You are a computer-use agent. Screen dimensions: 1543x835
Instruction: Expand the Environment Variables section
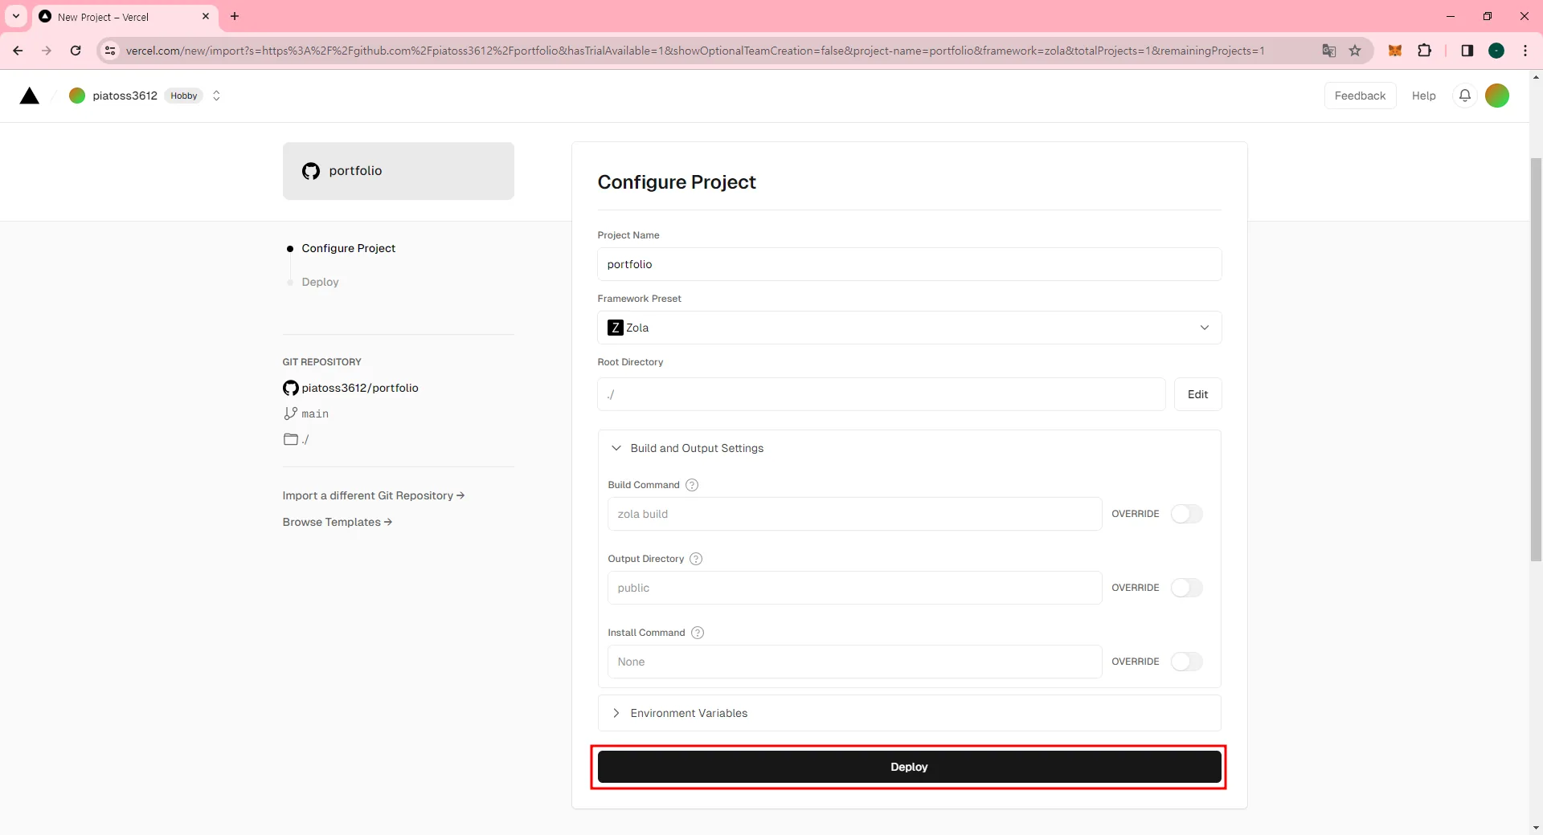pos(909,713)
